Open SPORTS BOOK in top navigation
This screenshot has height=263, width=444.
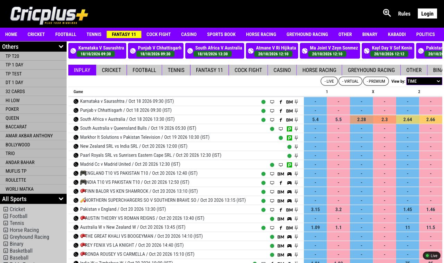click(221, 34)
